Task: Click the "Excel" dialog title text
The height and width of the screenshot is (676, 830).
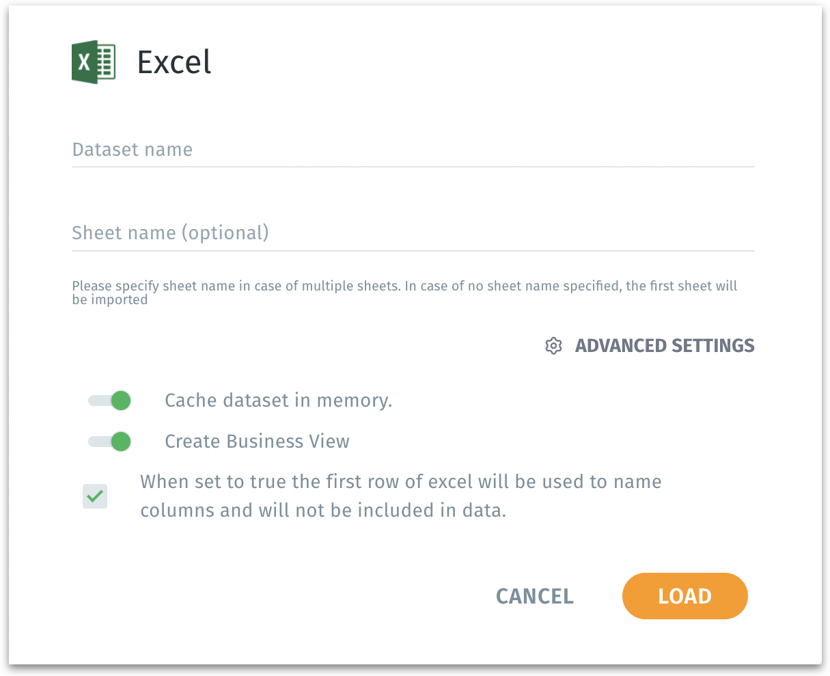Action: pos(174,62)
